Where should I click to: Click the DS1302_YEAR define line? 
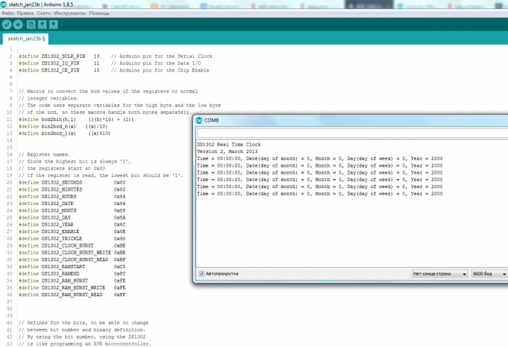[72, 225]
